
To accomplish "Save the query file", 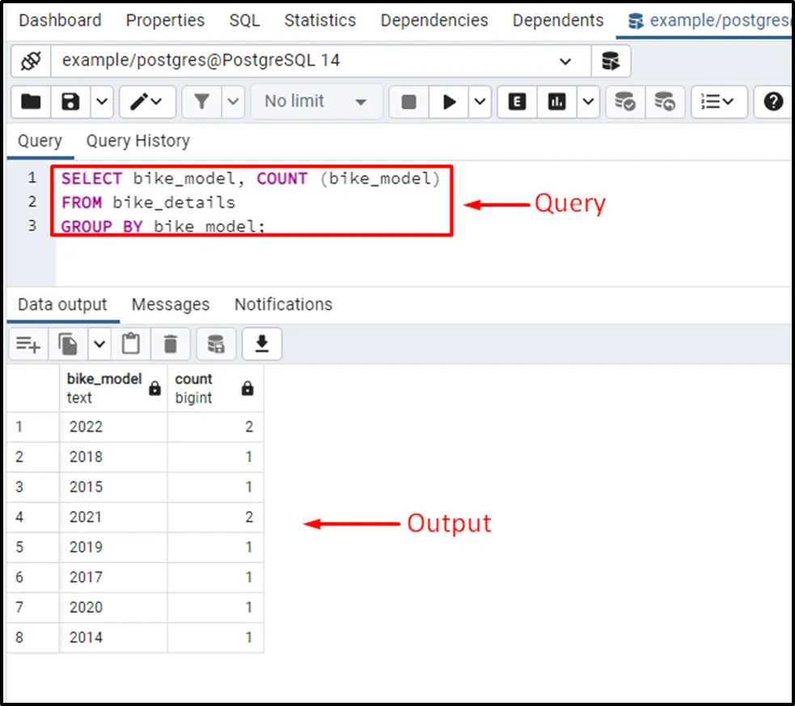I will click(x=70, y=102).
